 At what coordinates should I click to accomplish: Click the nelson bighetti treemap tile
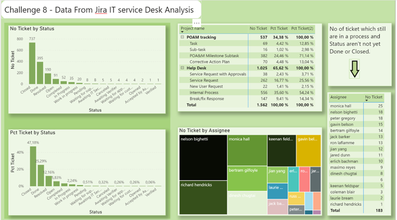tap(203, 157)
